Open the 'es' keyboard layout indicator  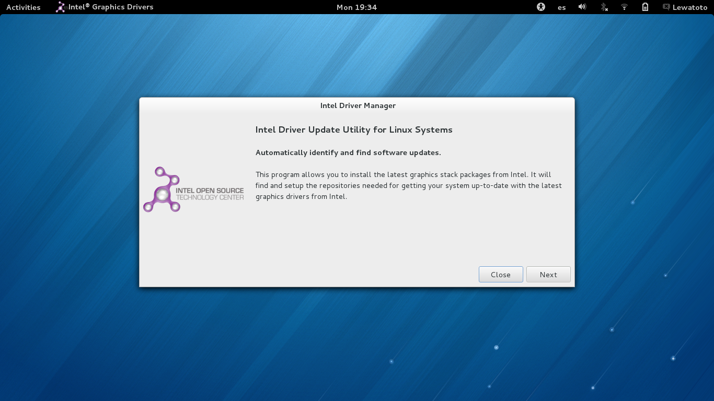(x=561, y=7)
